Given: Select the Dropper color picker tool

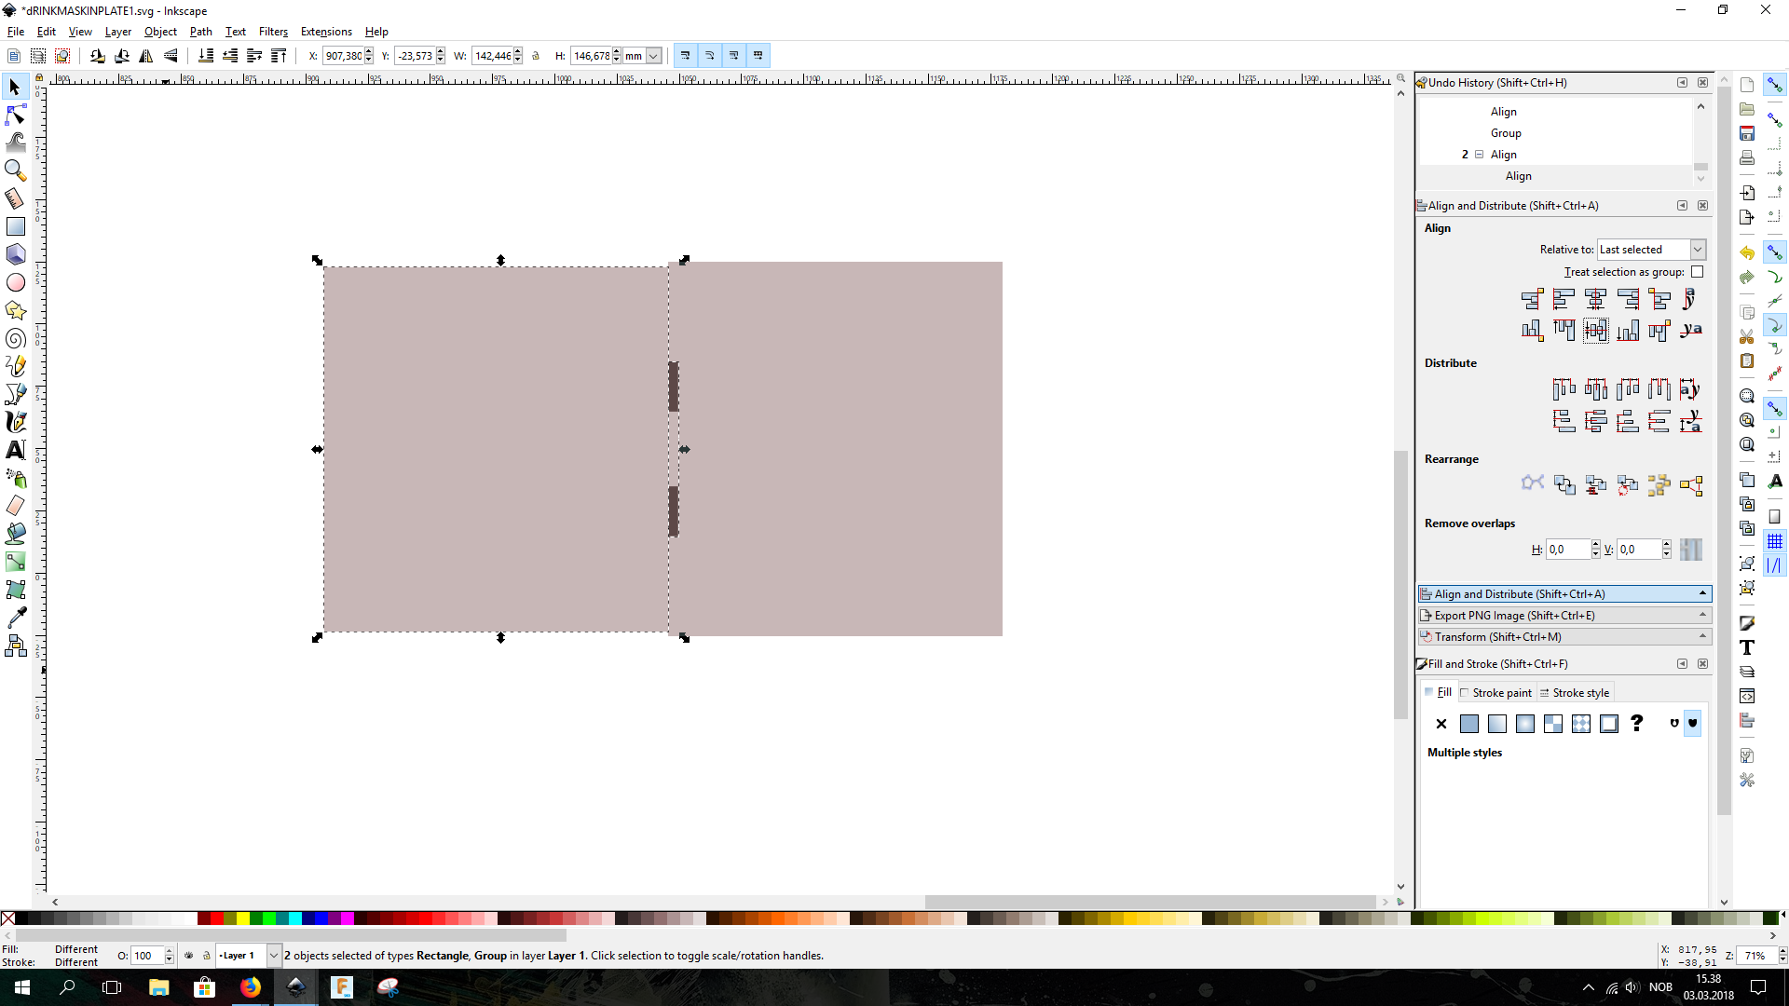Looking at the screenshot, I should click(x=16, y=618).
